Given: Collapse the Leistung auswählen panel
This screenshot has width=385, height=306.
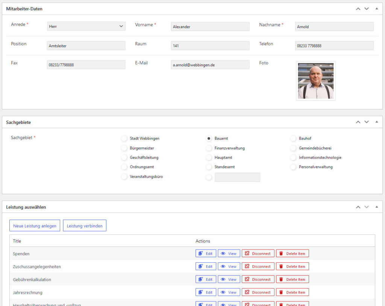Looking at the screenshot, I should tap(376, 207).
